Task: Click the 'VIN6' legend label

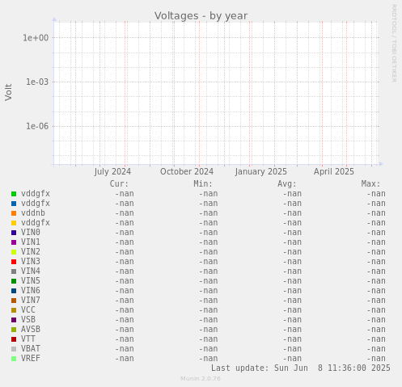Action: 31,291
